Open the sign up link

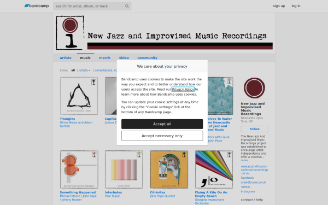[x=279, y=6]
